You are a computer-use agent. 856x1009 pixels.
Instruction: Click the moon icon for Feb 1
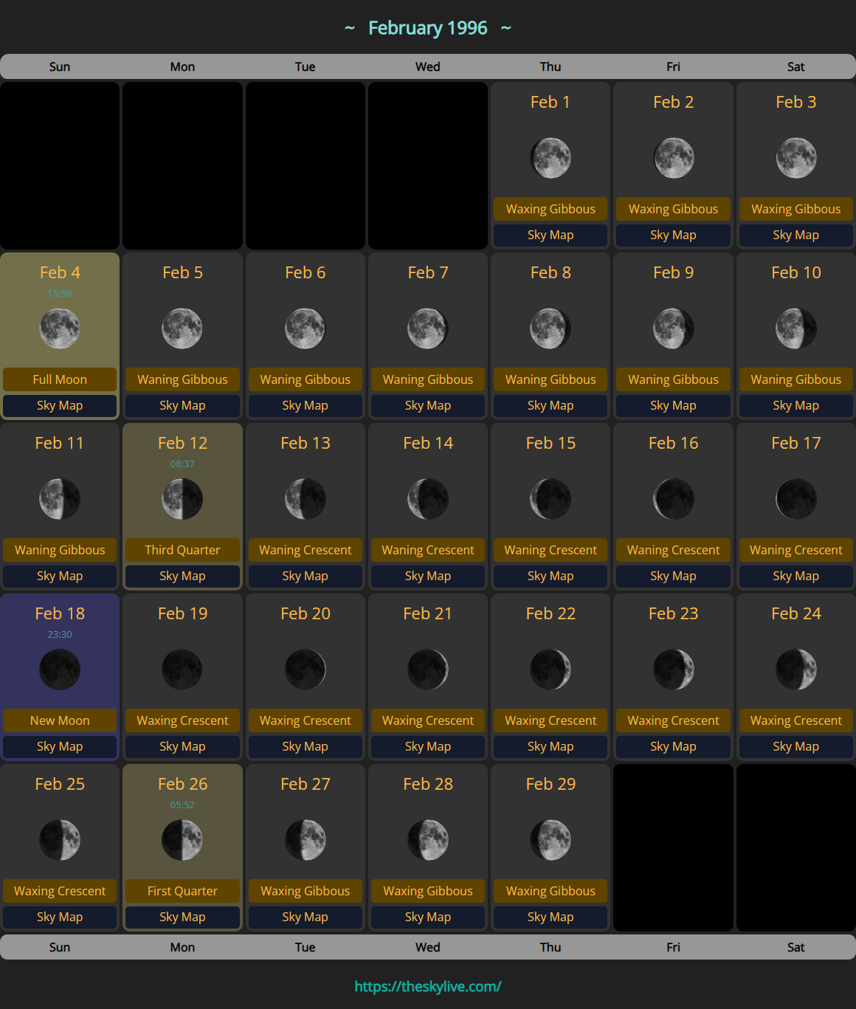[550, 158]
